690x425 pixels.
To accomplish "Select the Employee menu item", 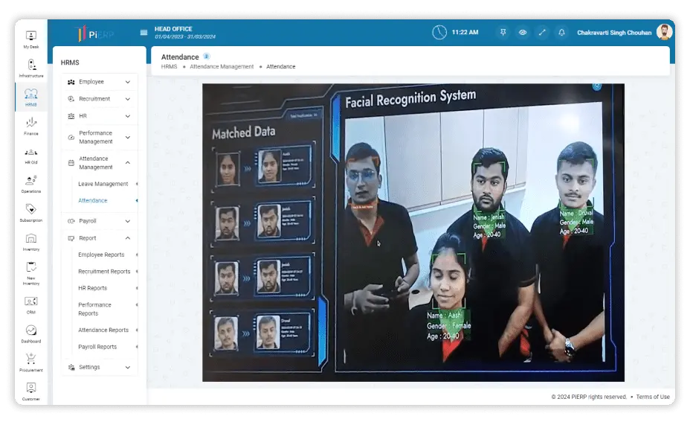I will [x=100, y=82].
